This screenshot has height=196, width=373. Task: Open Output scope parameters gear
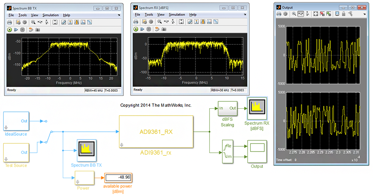click(285, 14)
